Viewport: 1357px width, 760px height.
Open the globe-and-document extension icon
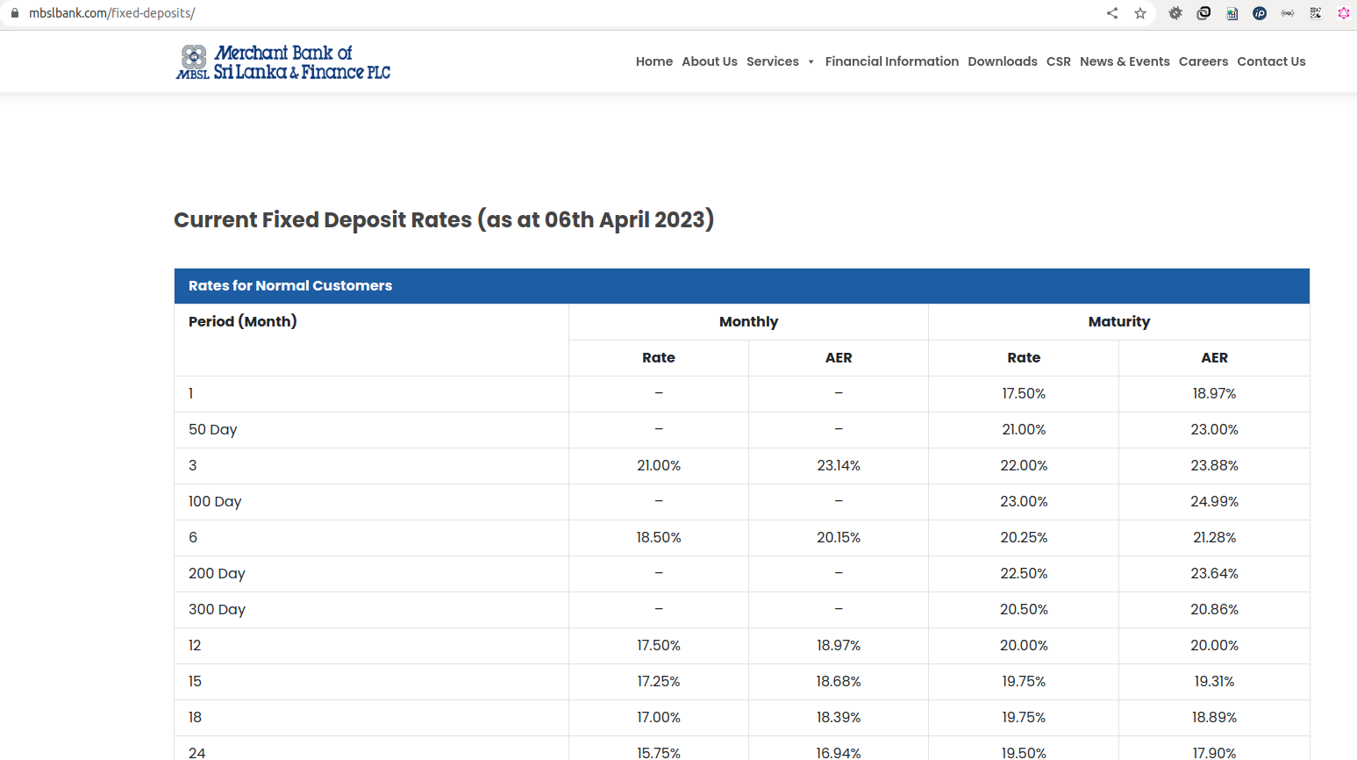point(1232,13)
